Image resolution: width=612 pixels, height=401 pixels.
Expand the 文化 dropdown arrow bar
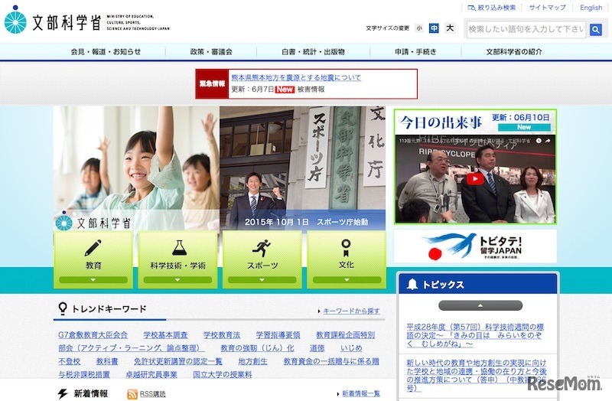(347, 280)
